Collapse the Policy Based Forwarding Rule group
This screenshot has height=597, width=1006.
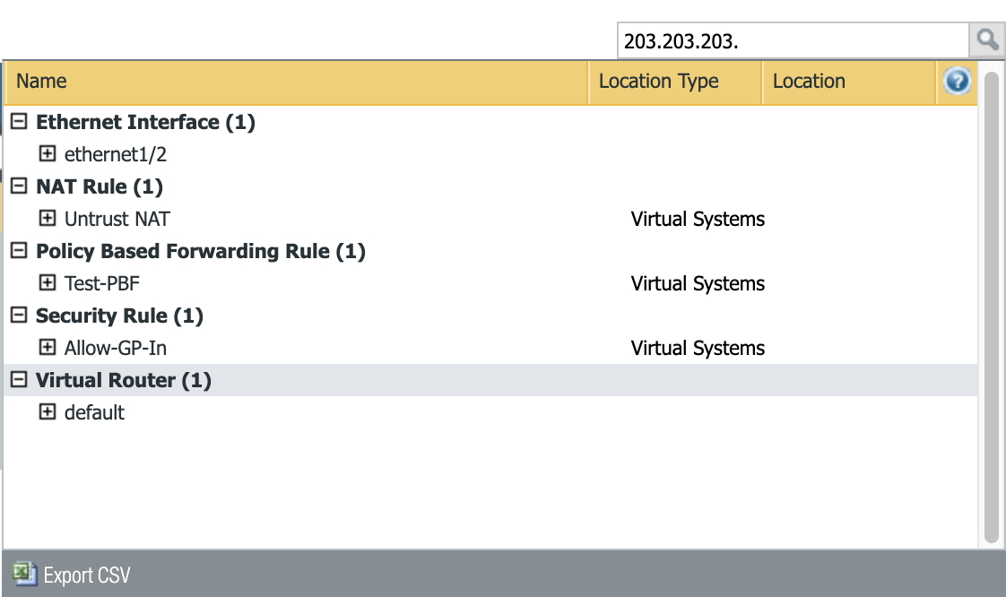[19, 251]
